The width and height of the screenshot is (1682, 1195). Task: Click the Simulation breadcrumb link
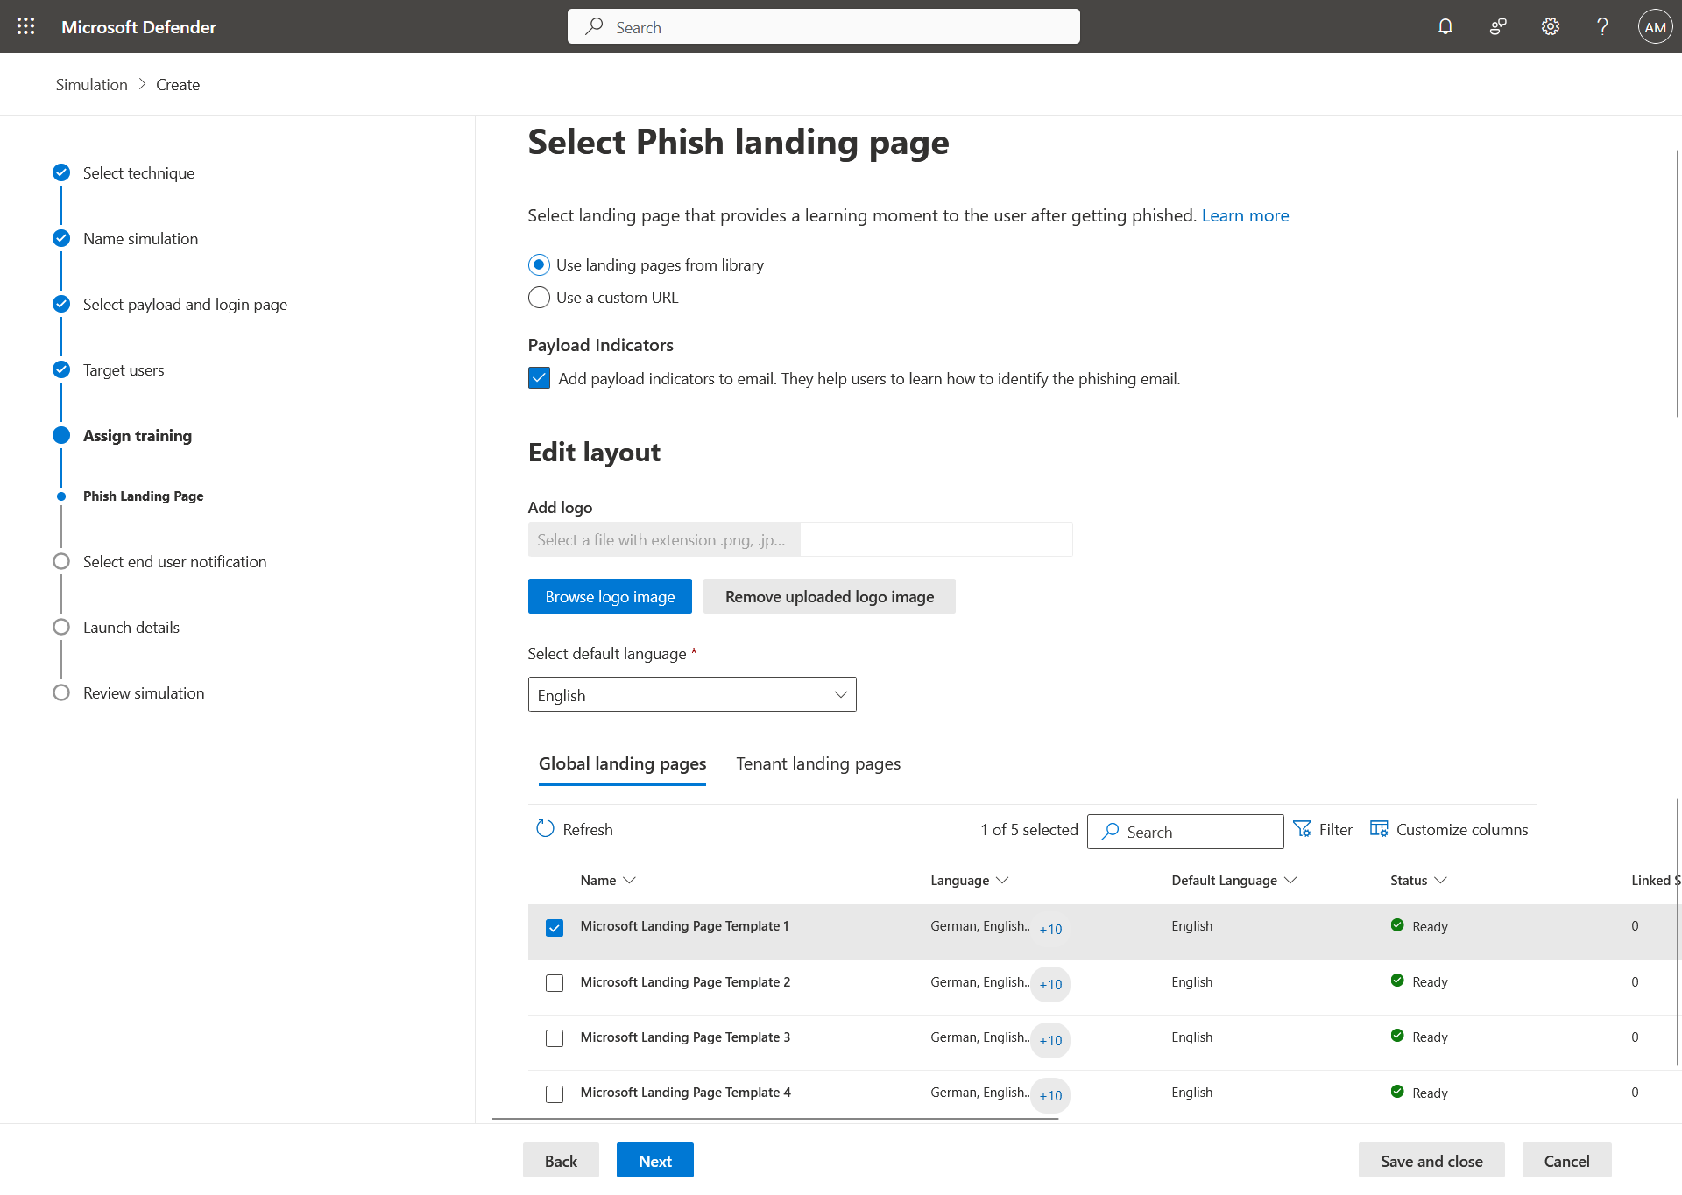[x=92, y=84]
